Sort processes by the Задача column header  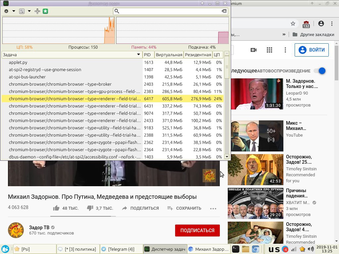(x=72, y=55)
